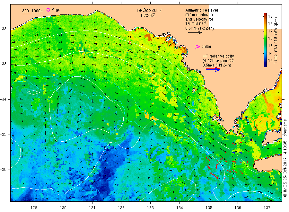
Task: Click the 13 label on temperature scale
Action: click(x=270, y=60)
